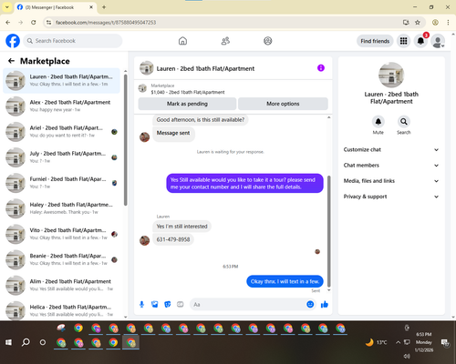Screen dimensions: 456x364
Task: Open the account profile avatar menu
Action: click(438, 41)
